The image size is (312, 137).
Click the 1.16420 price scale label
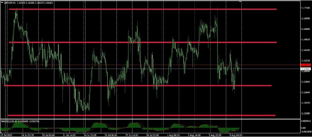point(306,50)
